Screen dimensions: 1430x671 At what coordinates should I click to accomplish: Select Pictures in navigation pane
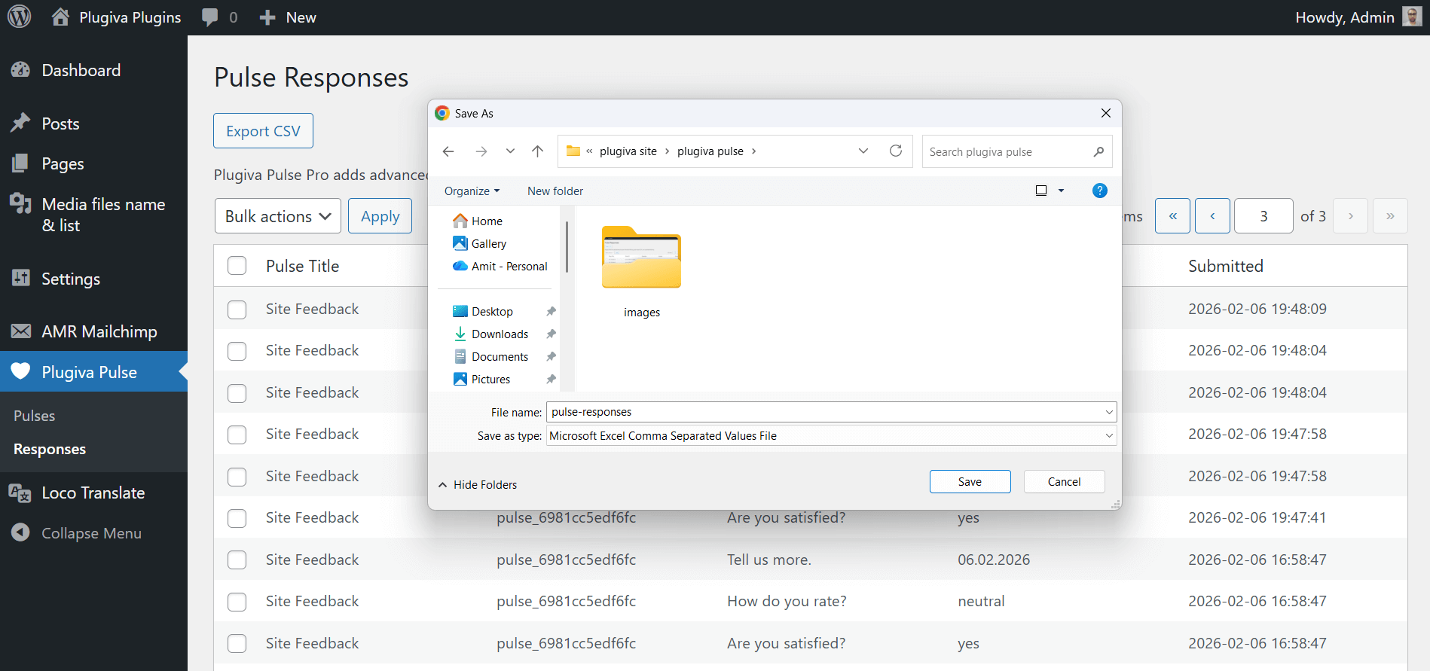[482, 380]
